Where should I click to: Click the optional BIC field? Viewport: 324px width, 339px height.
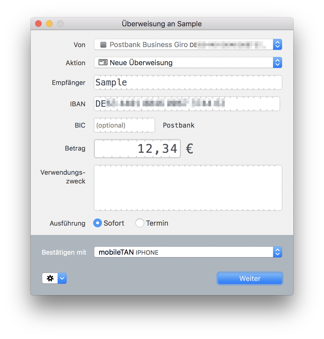[x=124, y=125]
